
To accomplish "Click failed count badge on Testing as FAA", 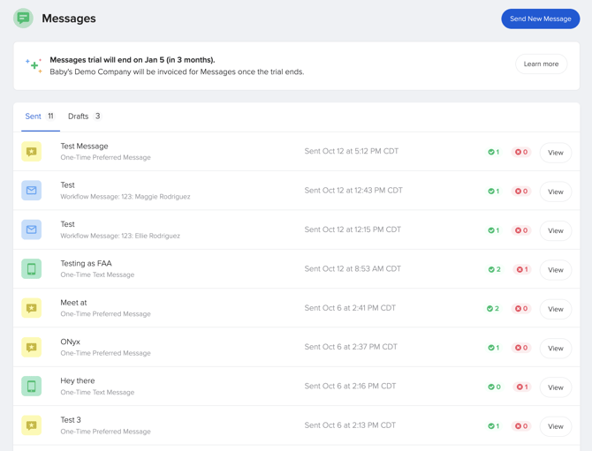I will (522, 269).
